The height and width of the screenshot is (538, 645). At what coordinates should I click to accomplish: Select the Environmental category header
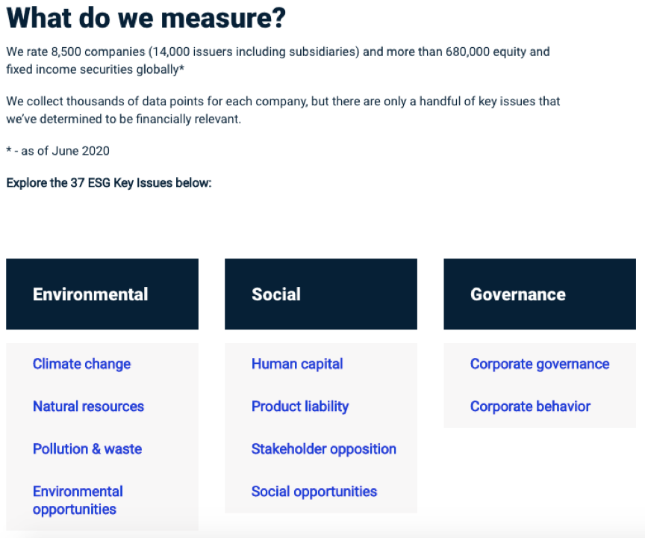coord(90,294)
